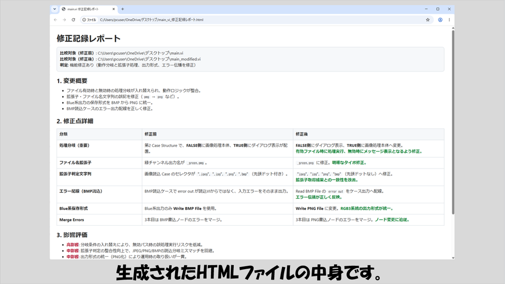Screen dimensions: 505x284
Task: Click the 修正前 table column header
Action: point(150,134)
